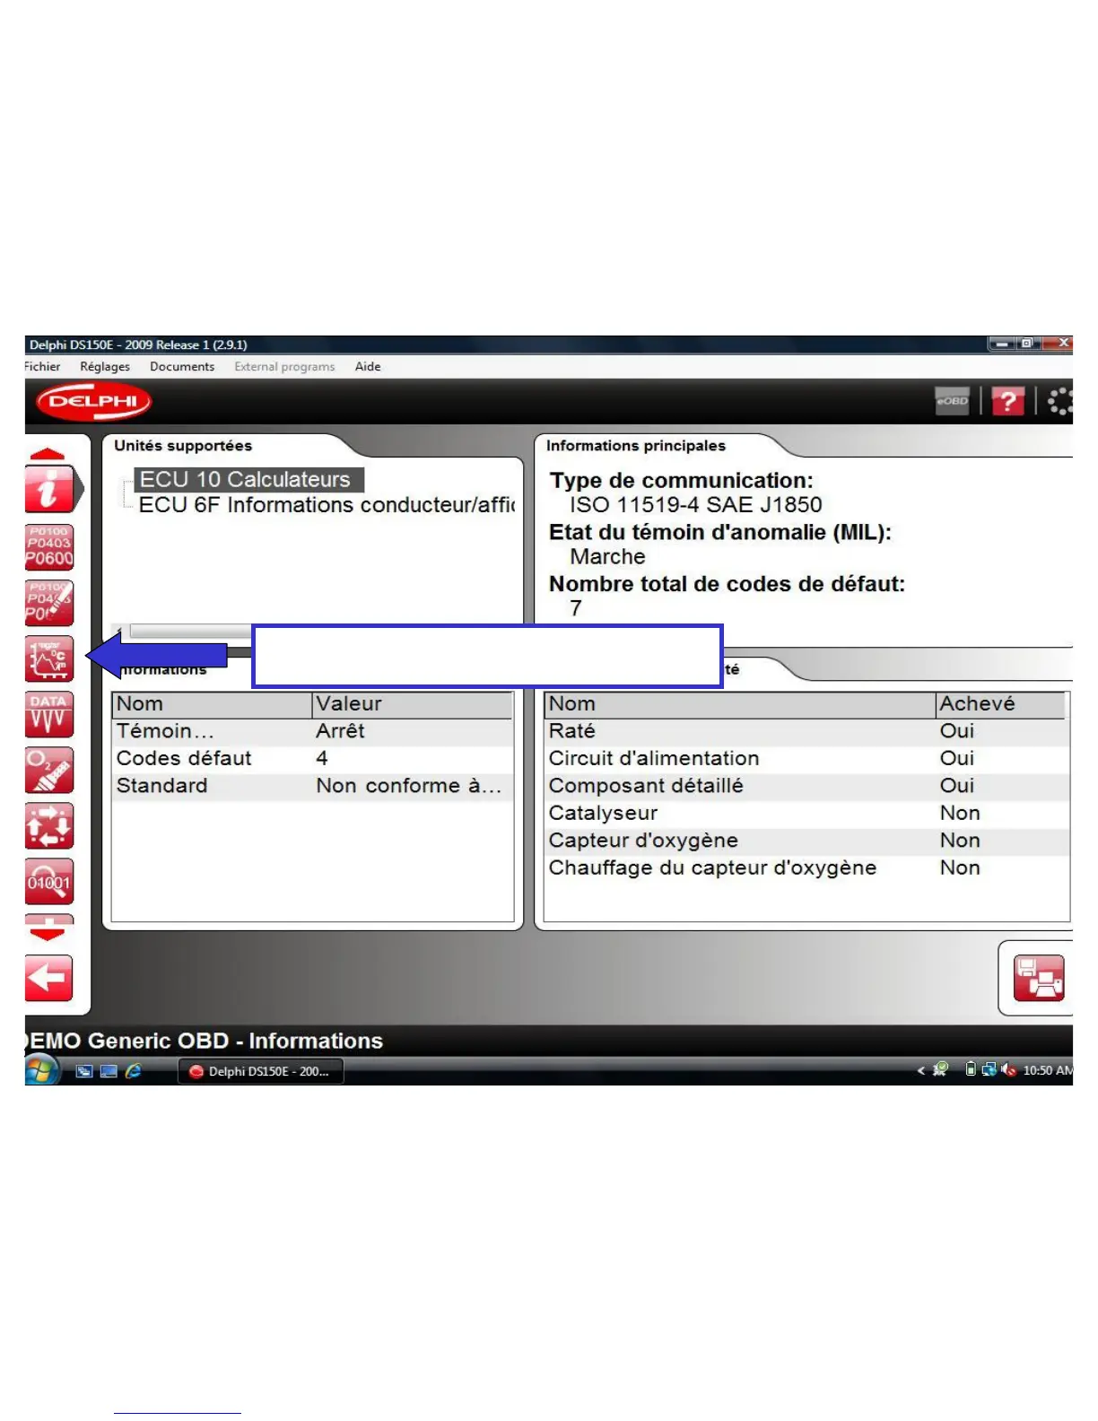Select the Catalyseur row
Viewport: 1098px width, 1421px height.
806,814
